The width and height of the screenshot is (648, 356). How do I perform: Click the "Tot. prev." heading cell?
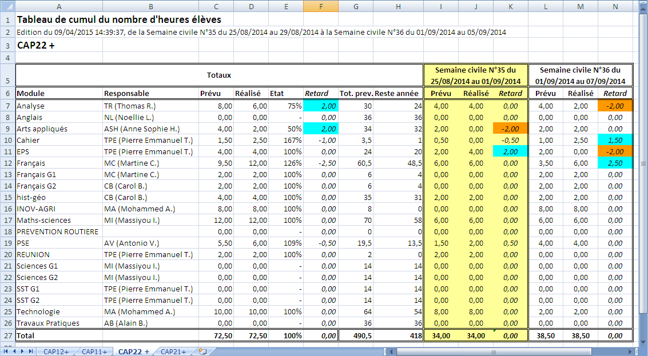tap(356, 93)
